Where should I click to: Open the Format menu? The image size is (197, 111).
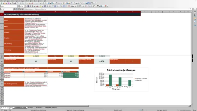(x=17, y=1)
